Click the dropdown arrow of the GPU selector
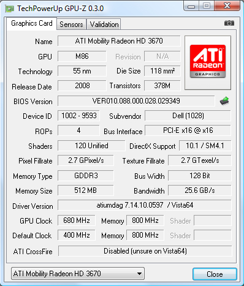The width and height of the screenshot is (244, 286). coord(139,274)
